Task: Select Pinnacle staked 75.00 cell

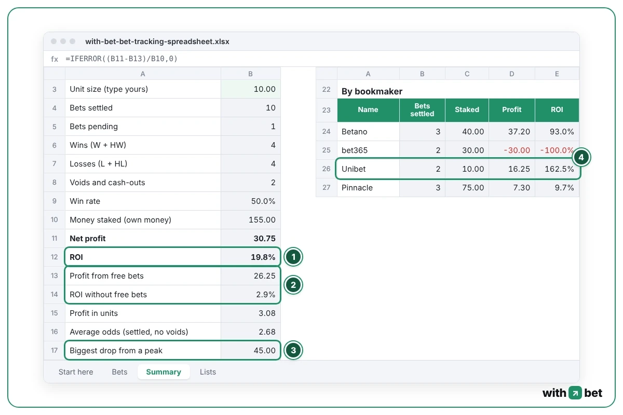Action: tap(467, 188)
